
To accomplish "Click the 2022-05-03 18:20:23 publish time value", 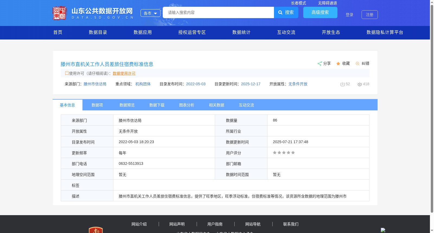I will (136, 142).
